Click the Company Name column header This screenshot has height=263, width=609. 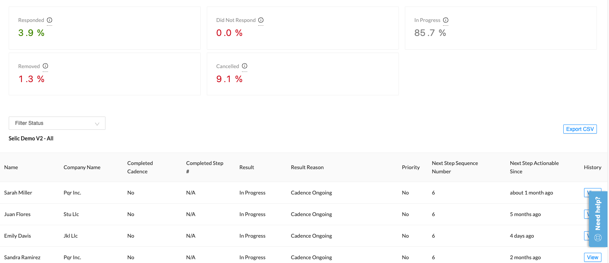click(x=82, y=167)
